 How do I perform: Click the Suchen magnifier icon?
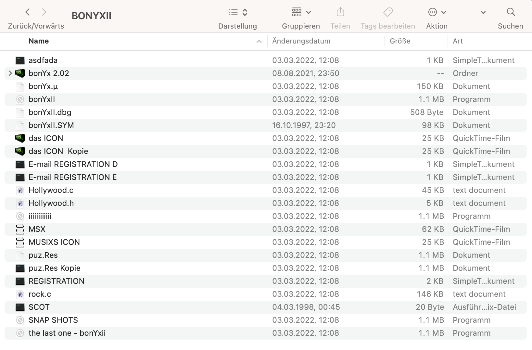511,12
